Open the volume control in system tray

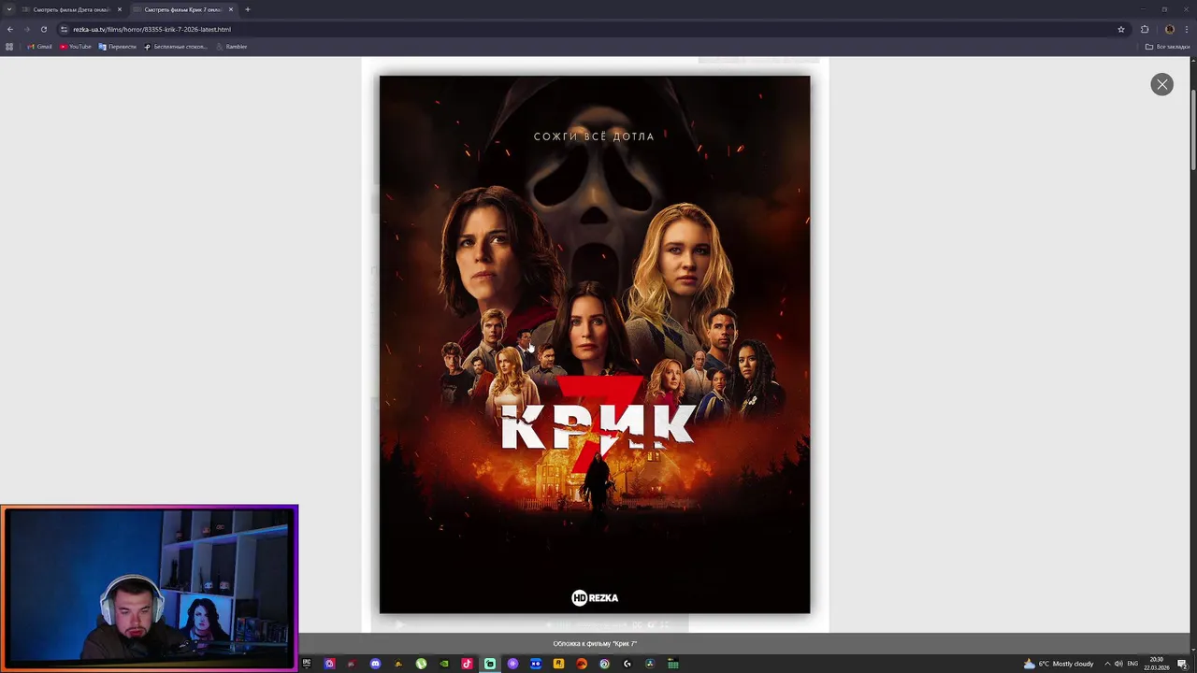(x=1118, y=664)
